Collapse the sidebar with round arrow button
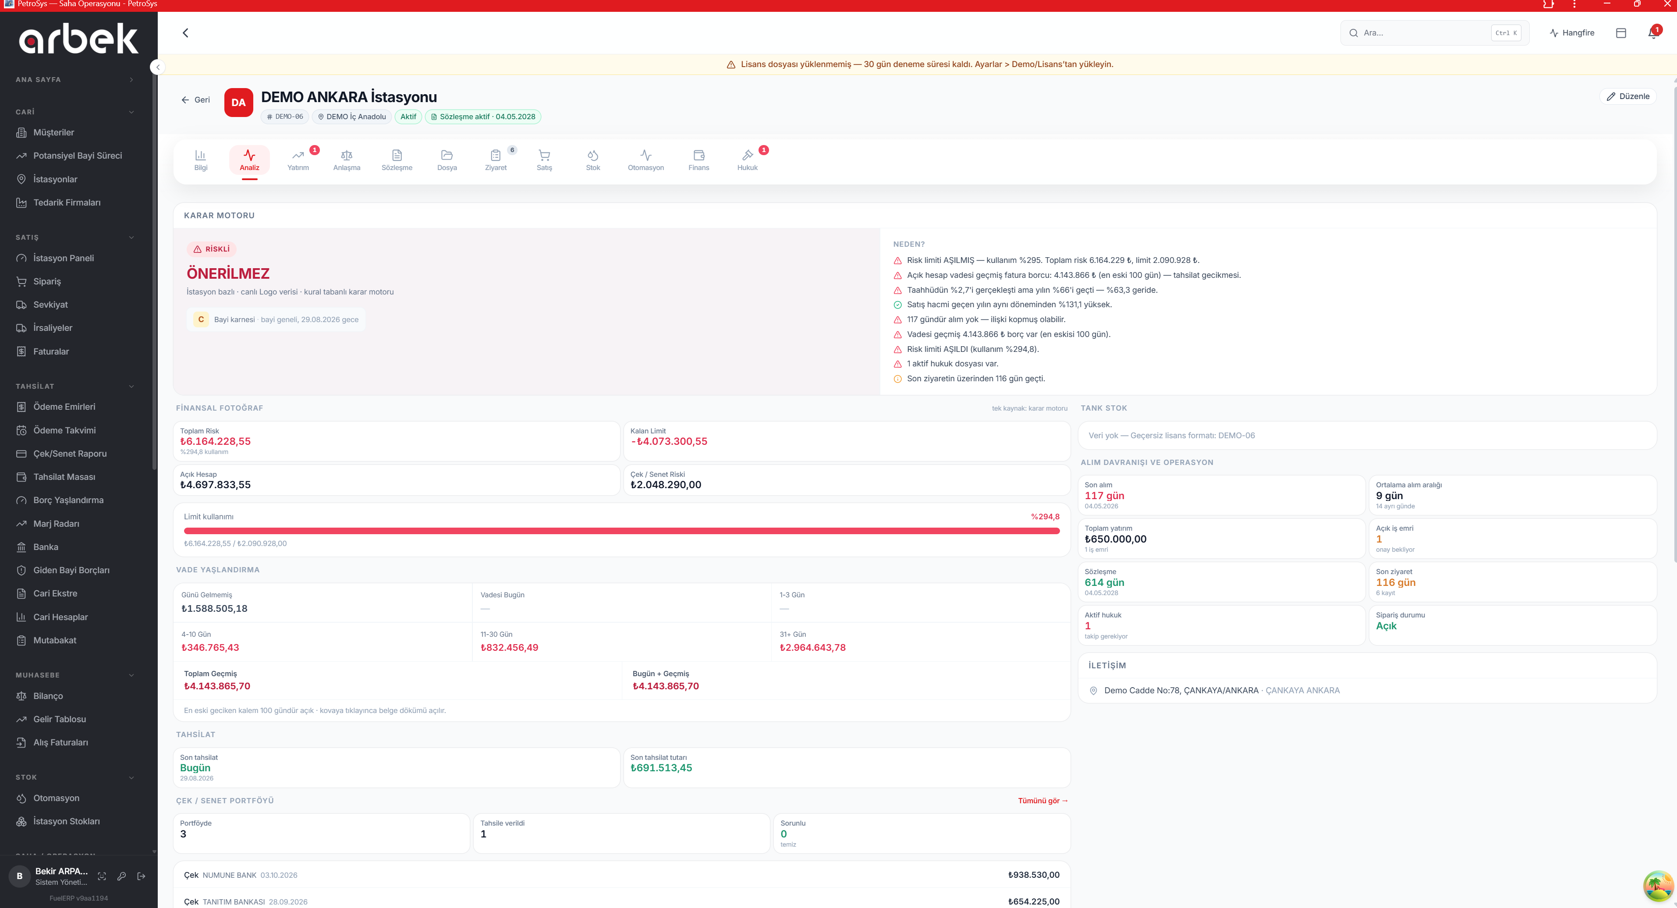1677x908 pixels. click(157, 67)
